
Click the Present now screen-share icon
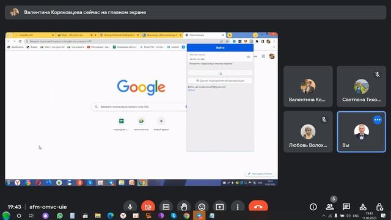point(220,207)
